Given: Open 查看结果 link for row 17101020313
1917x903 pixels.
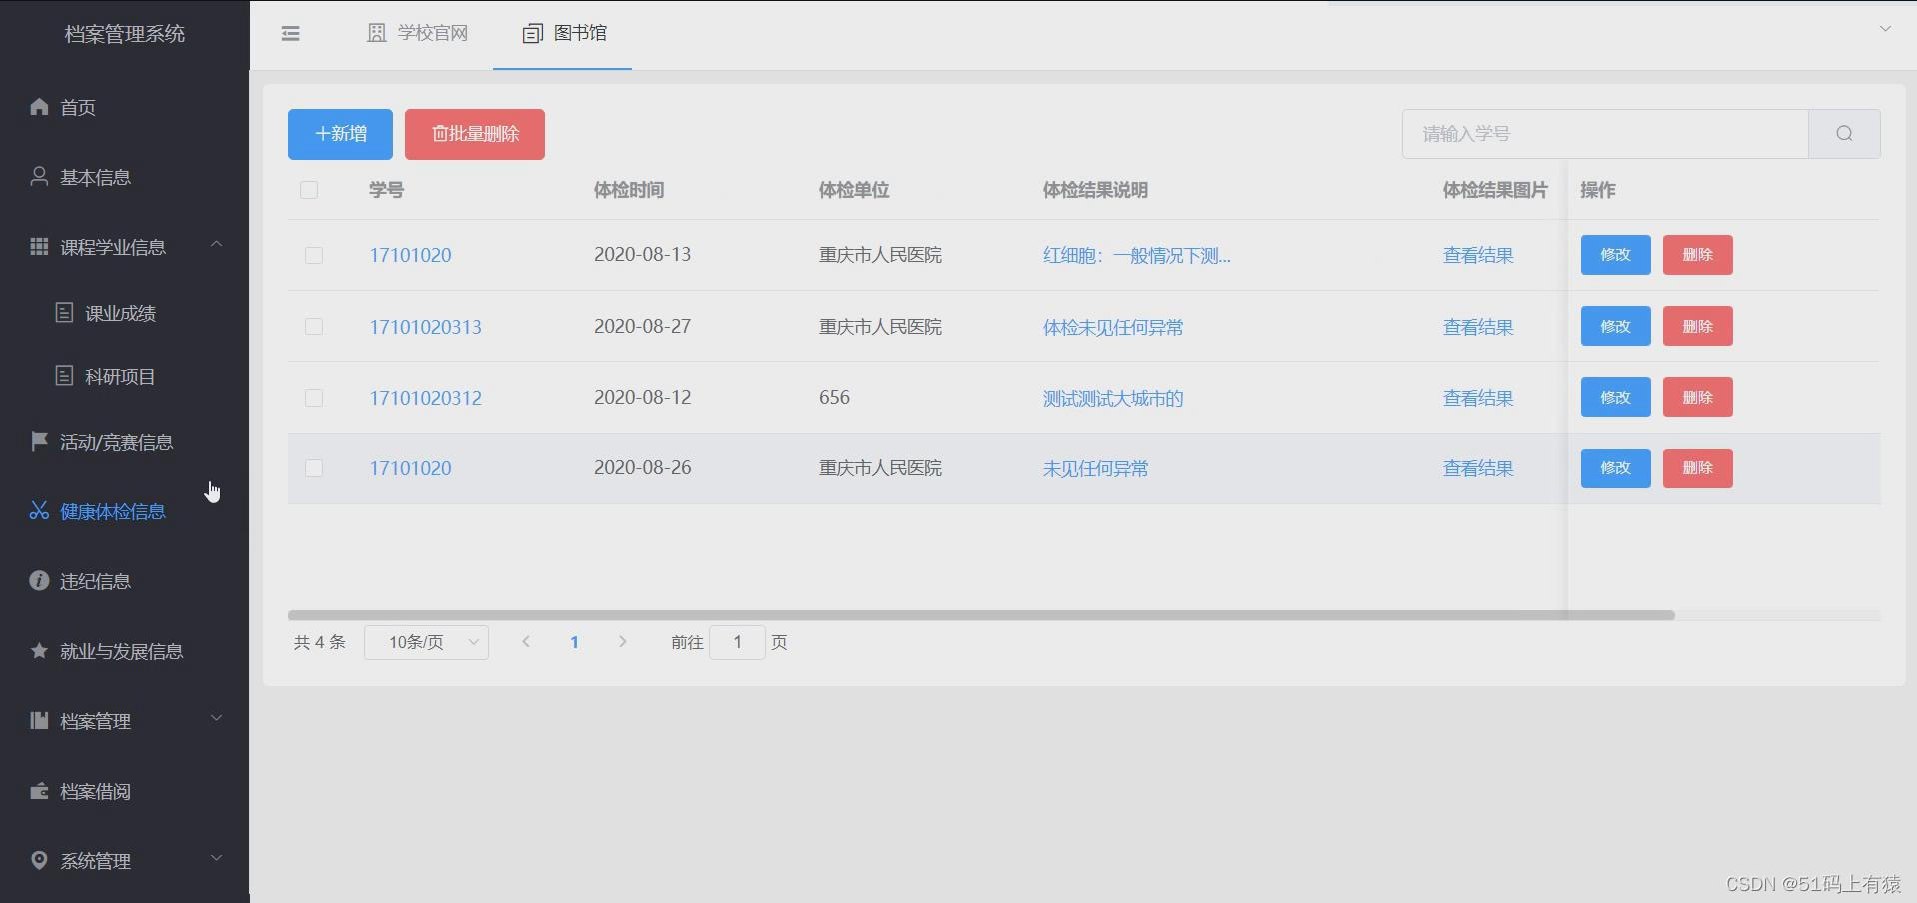Looking at the screenshot, I should (1477, 327).
